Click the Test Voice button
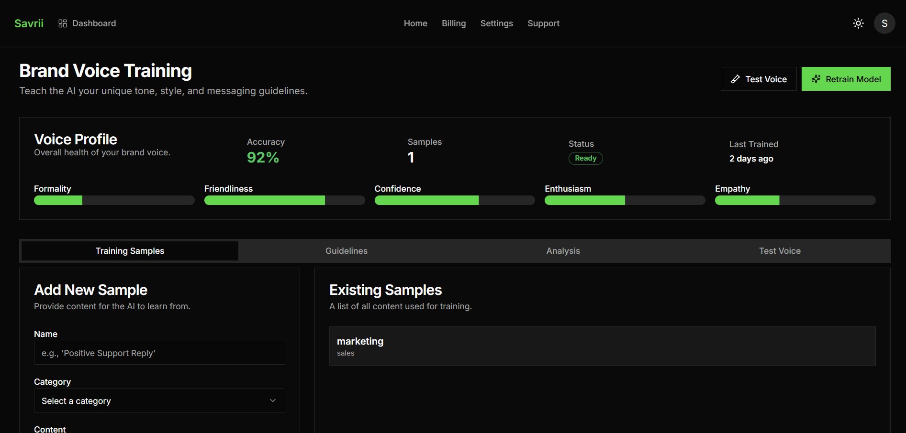 tap(759, 79)
